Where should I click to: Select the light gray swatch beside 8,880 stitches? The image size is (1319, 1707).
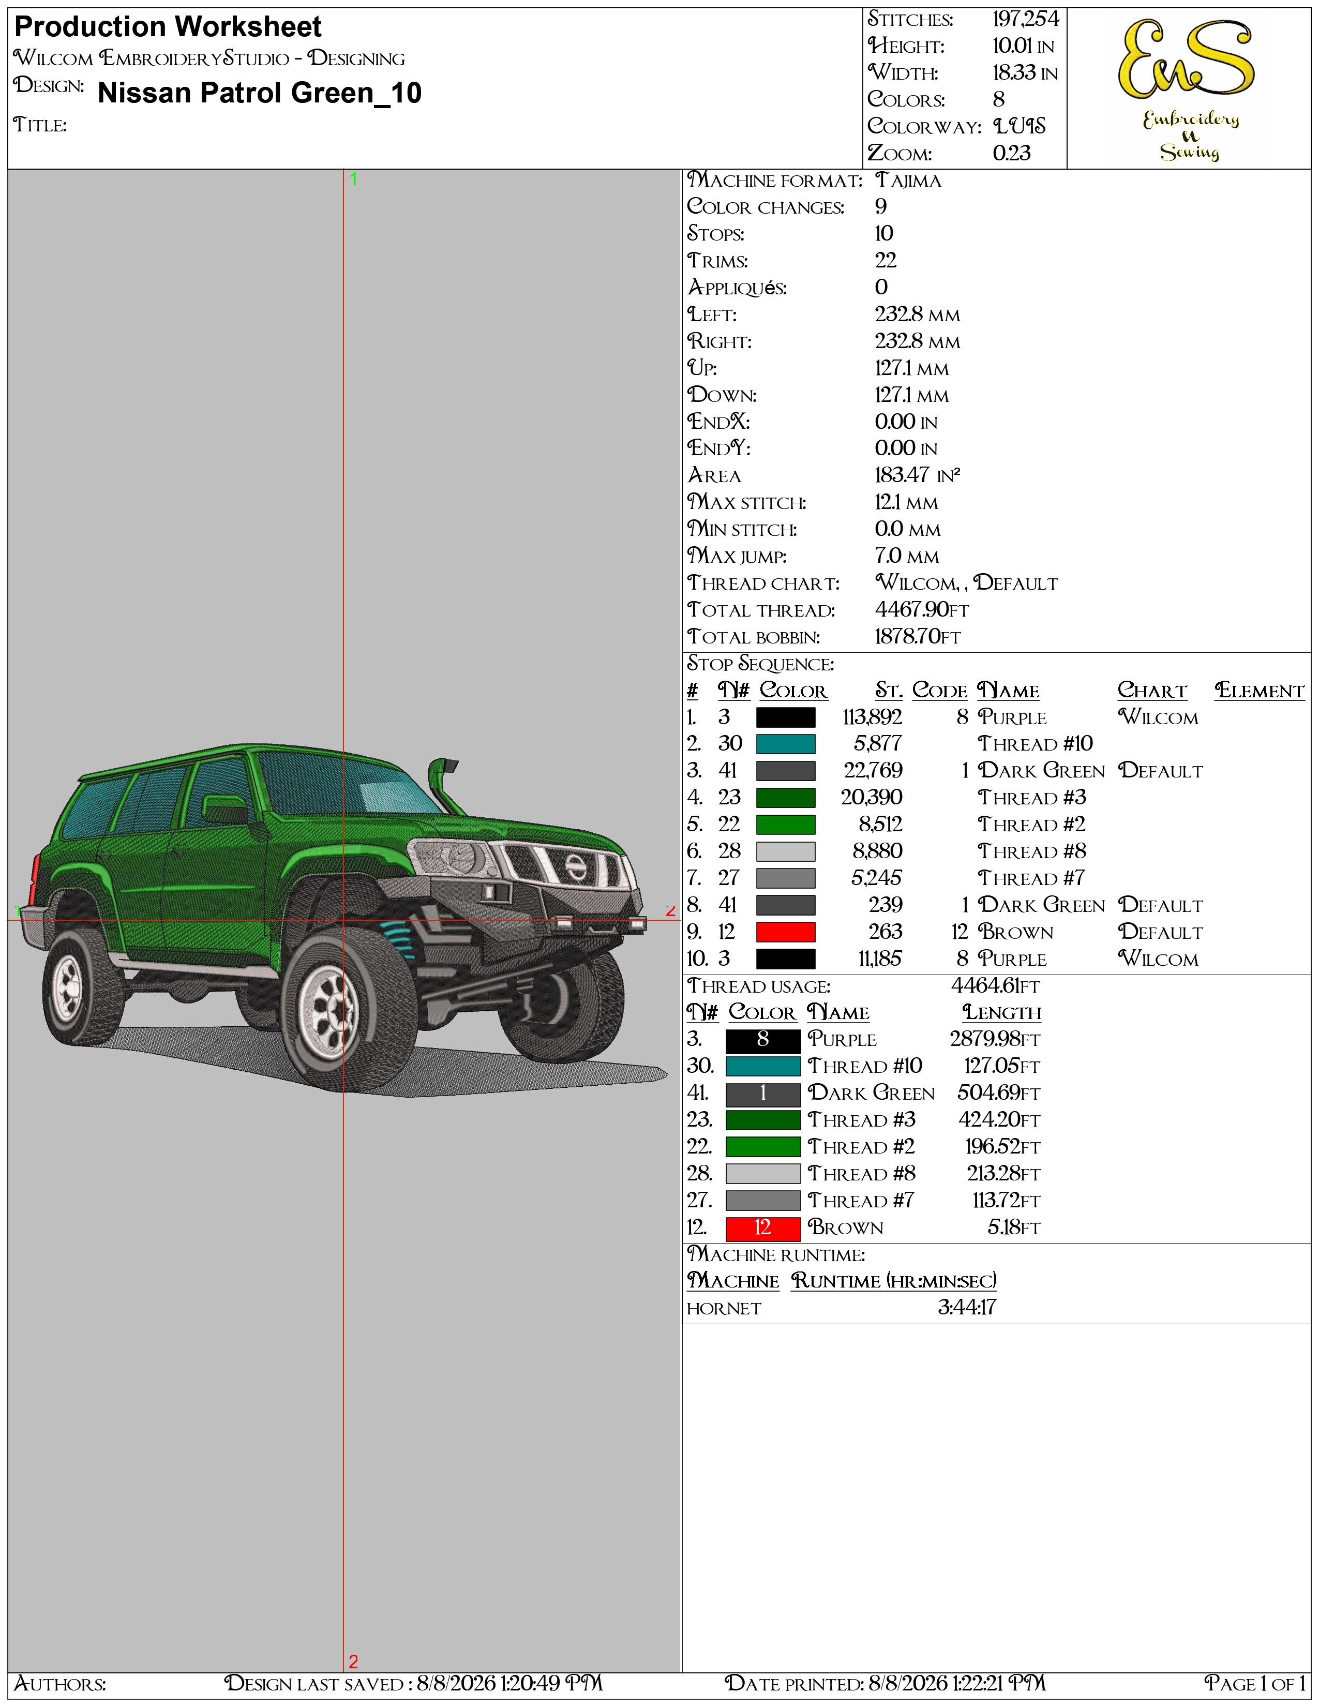coord(785,851)
